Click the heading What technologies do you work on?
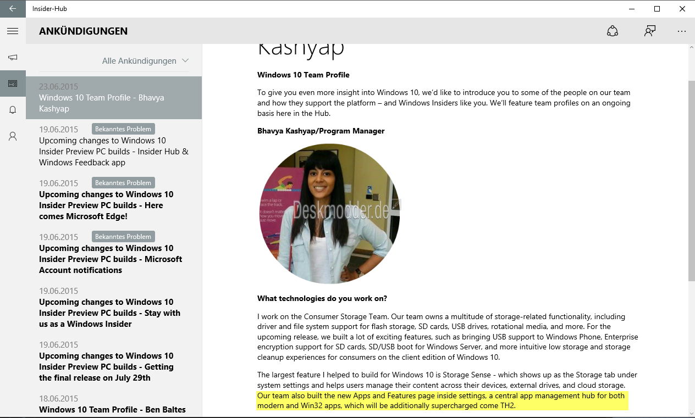The height and width of the screenshot is (418, 695). [x=322, y=298]
